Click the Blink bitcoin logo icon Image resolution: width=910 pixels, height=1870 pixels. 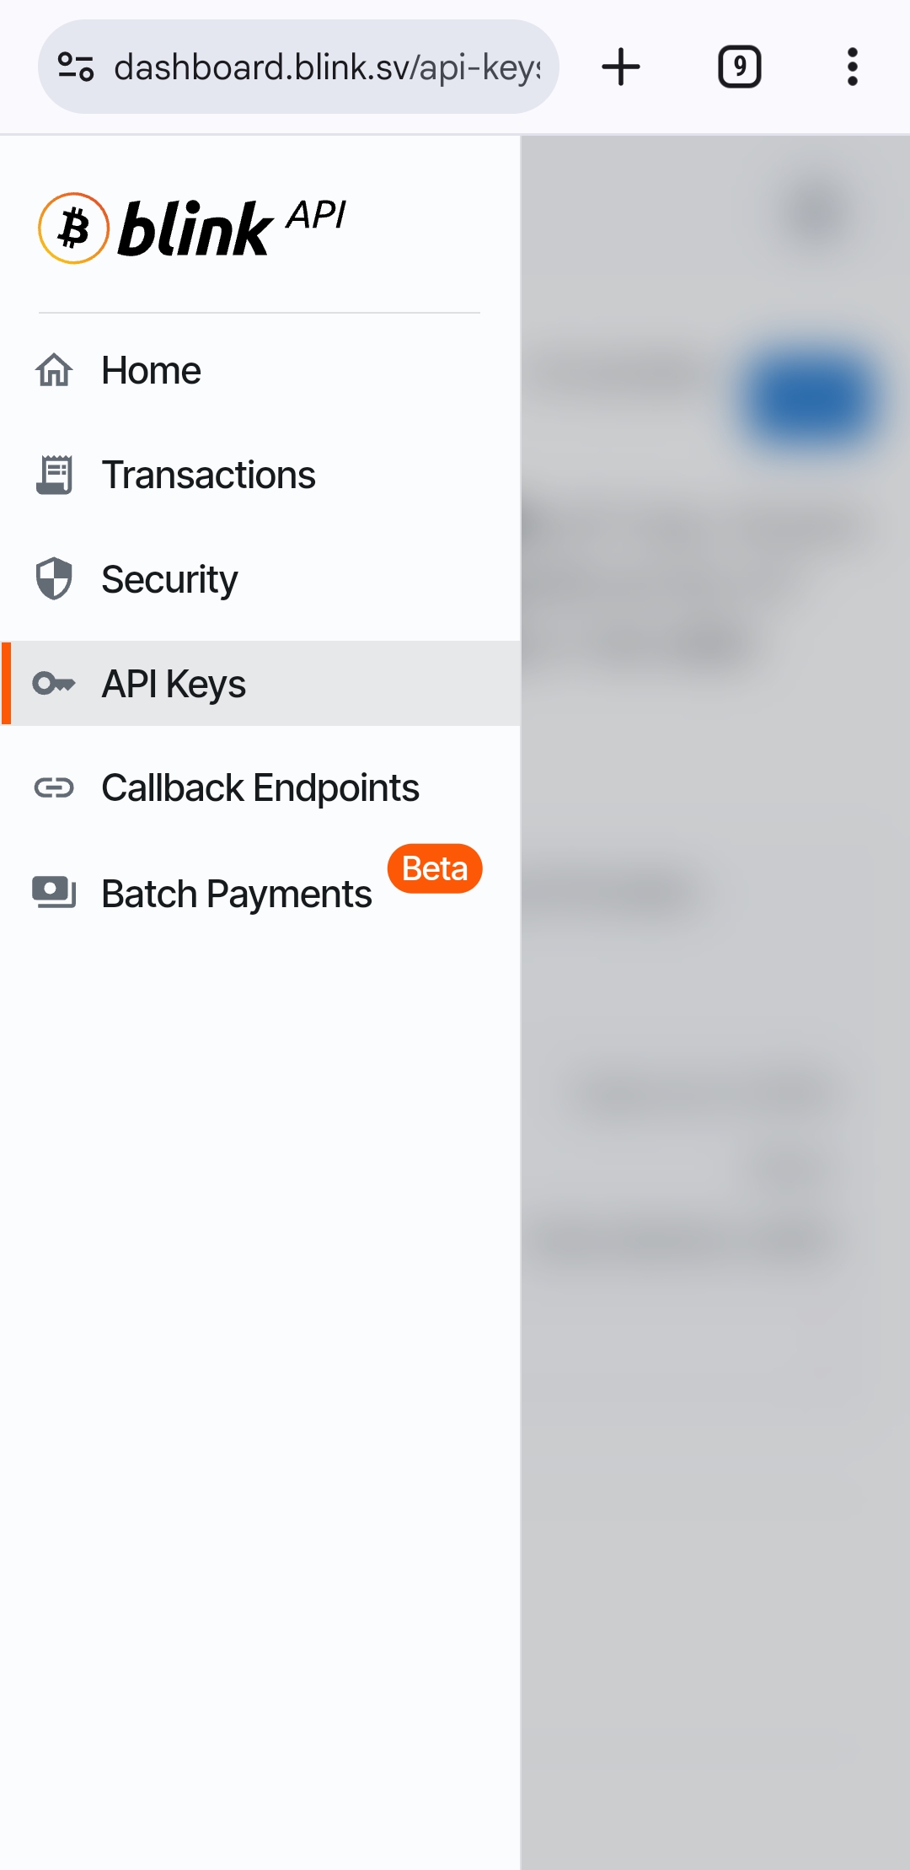pos(74,228)
